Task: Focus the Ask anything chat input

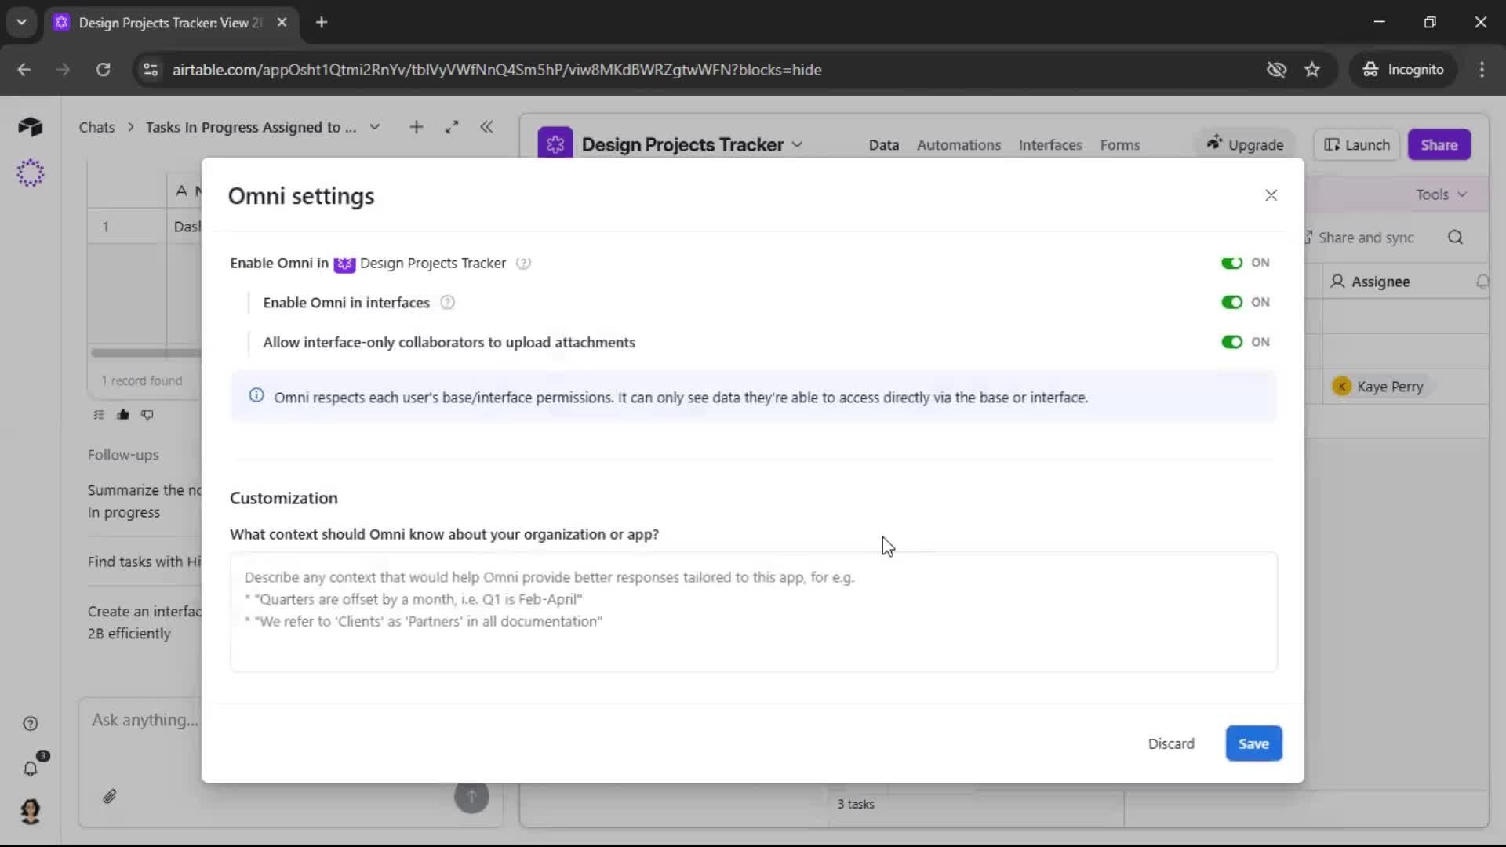Action: (145, 720)
